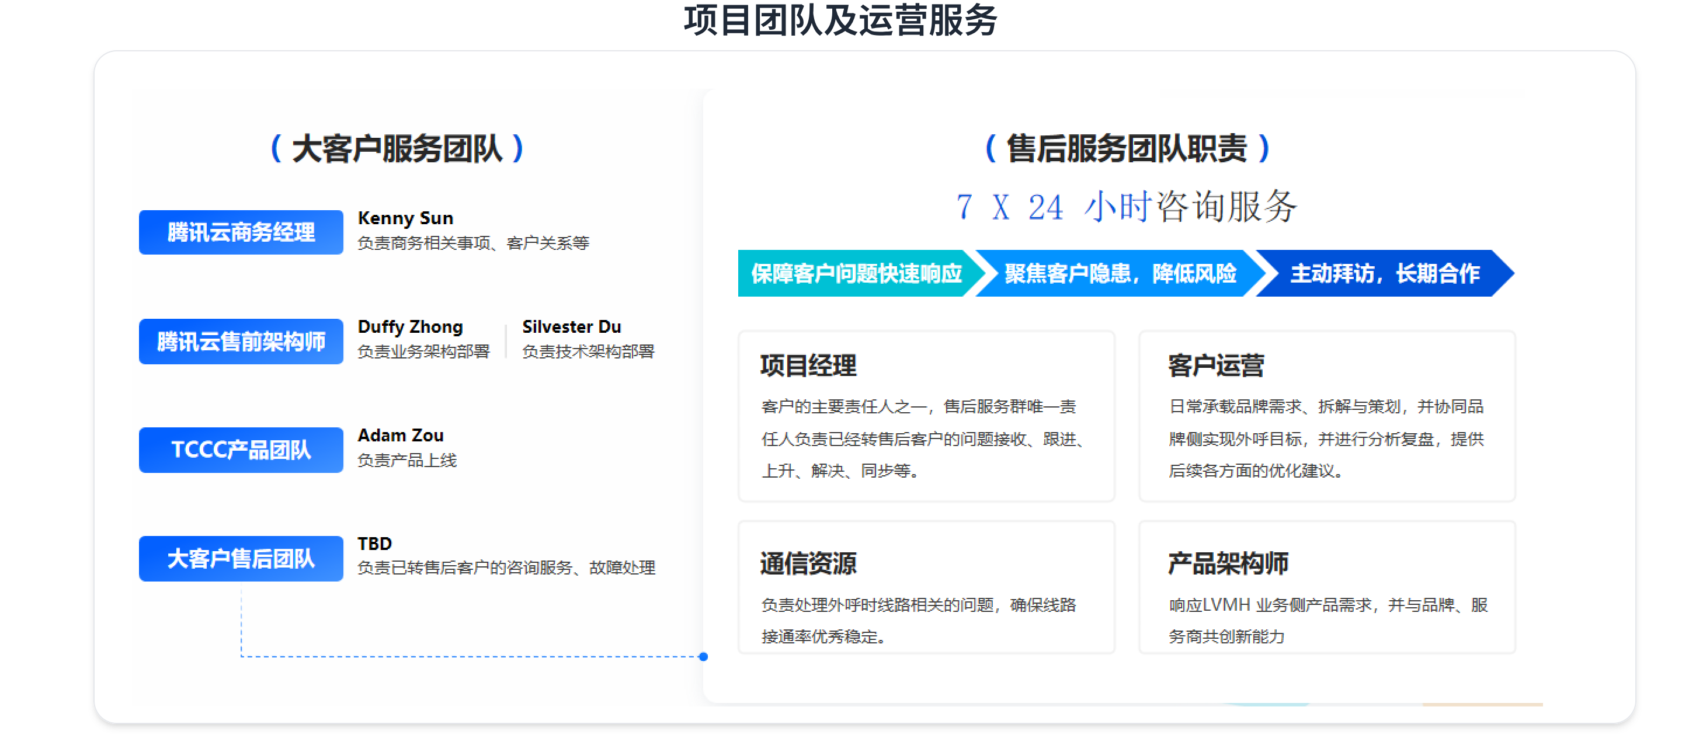Click the 大客户服务团队 section heading
The width and height of the screenshot is (1682, 738).
coord(397,149)
